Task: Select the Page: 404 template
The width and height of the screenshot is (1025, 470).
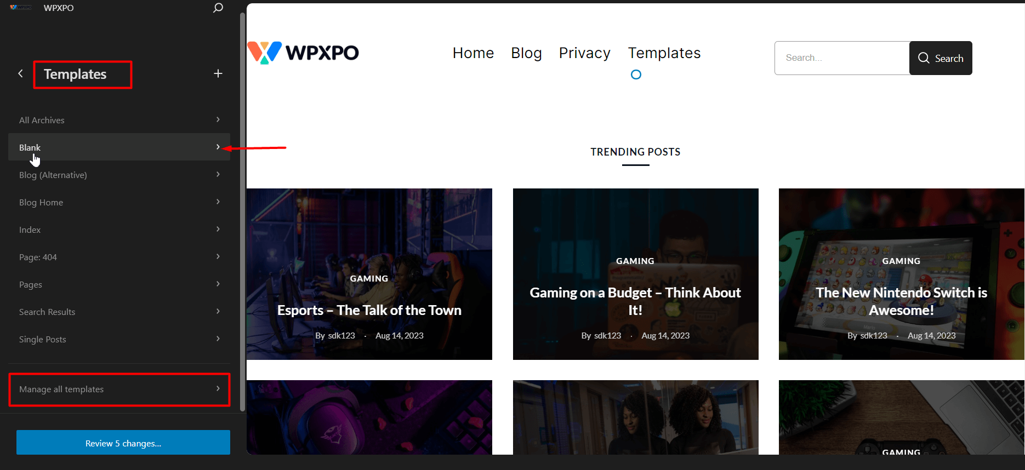Action: [119, 257]
